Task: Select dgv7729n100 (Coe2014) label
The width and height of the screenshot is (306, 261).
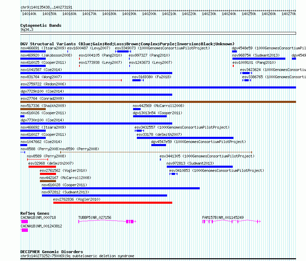Action: 42,91
